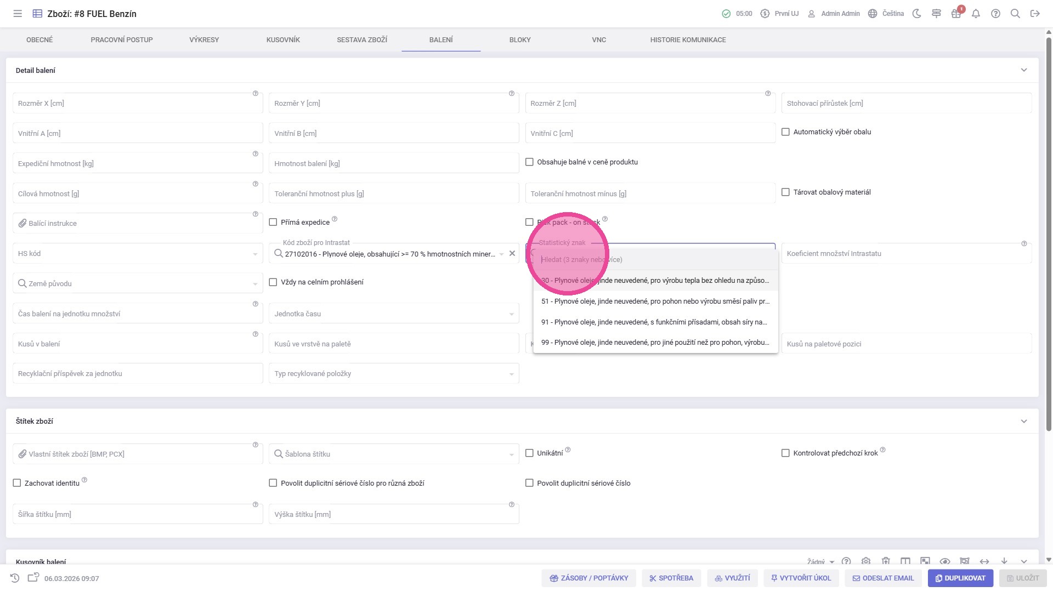
Task: Switch to the Kusovník tab
Action: click(x=283, y=40)
